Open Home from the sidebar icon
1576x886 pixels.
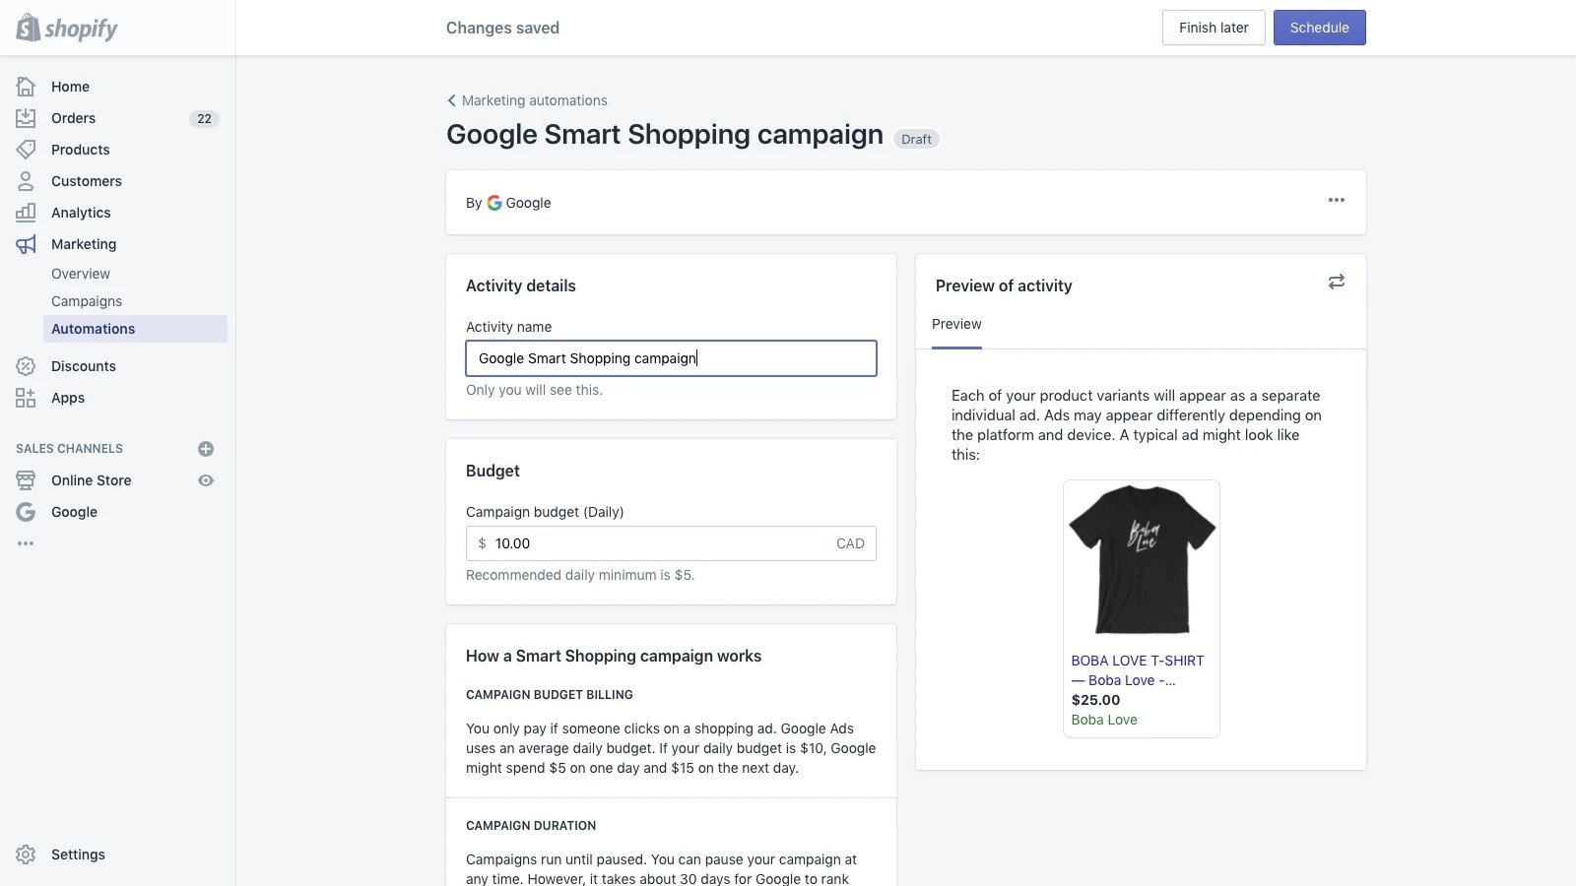tap(27, 87)
